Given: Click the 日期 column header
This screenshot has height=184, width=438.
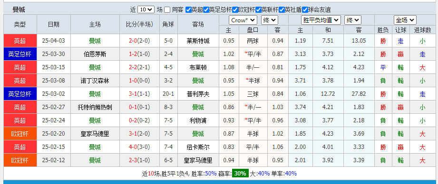Looking at the screenshot, I should [54, 25].
